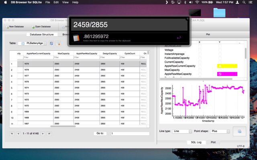Image resolution: width=257 pixels, height=160 pixels.
Task: Open the Table dropdown showing PLBatteryAge
Action: (32, 43)
